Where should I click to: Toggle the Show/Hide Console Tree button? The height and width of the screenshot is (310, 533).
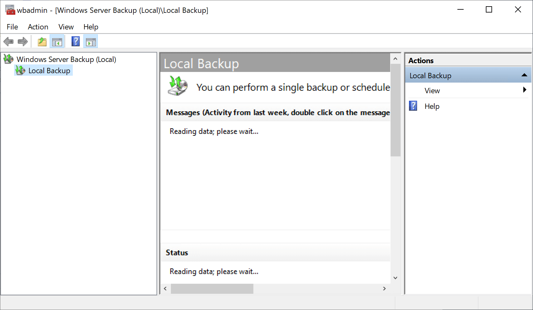point(57,42)
